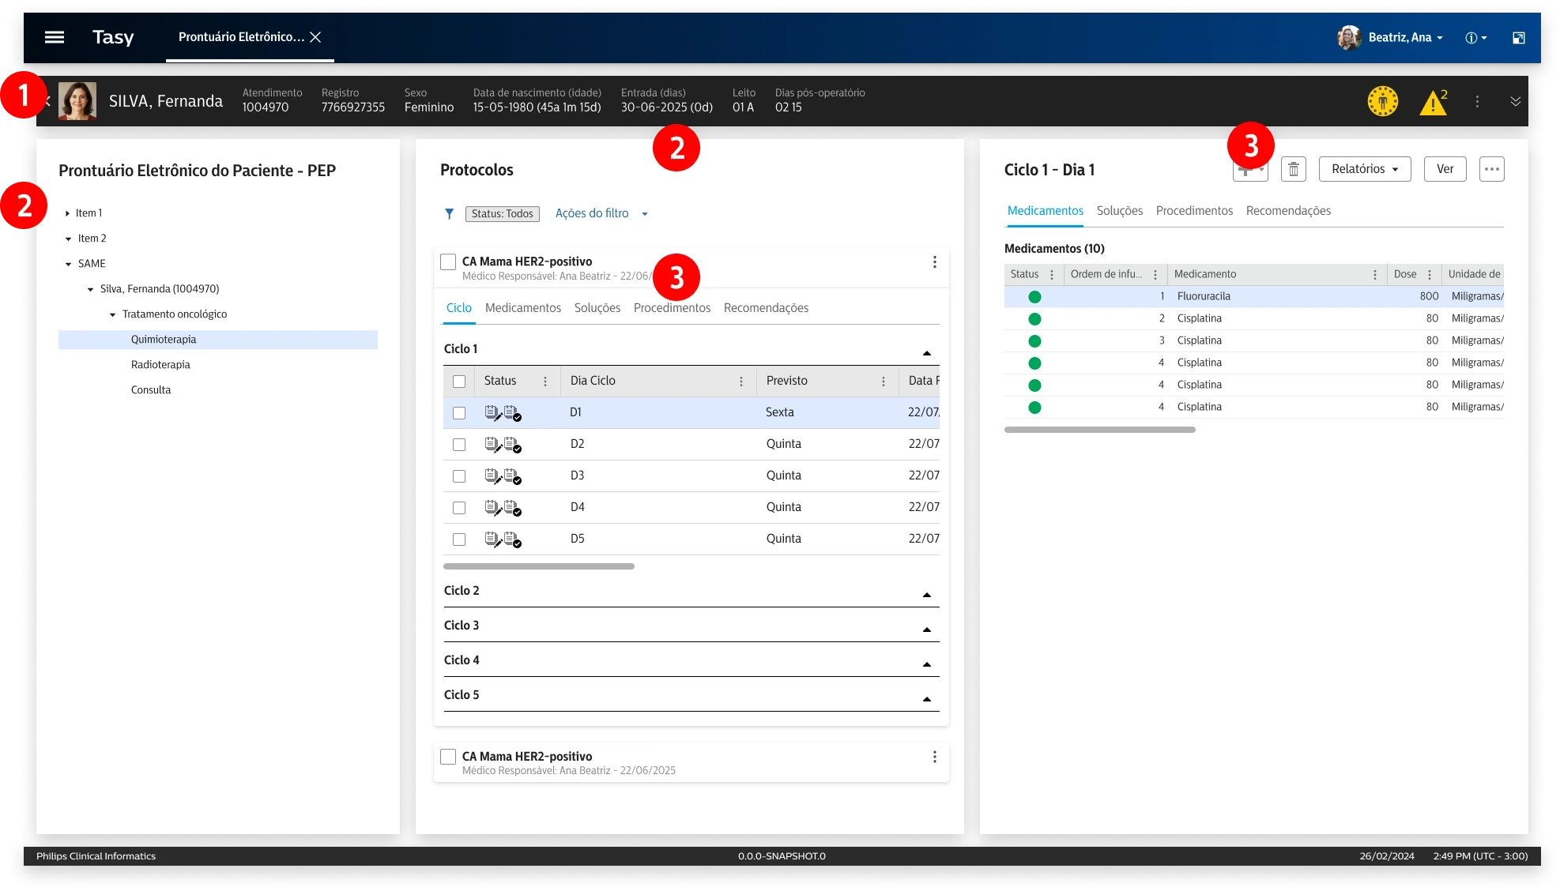Check the D1 row checkbox

click(x=459, y=413)
